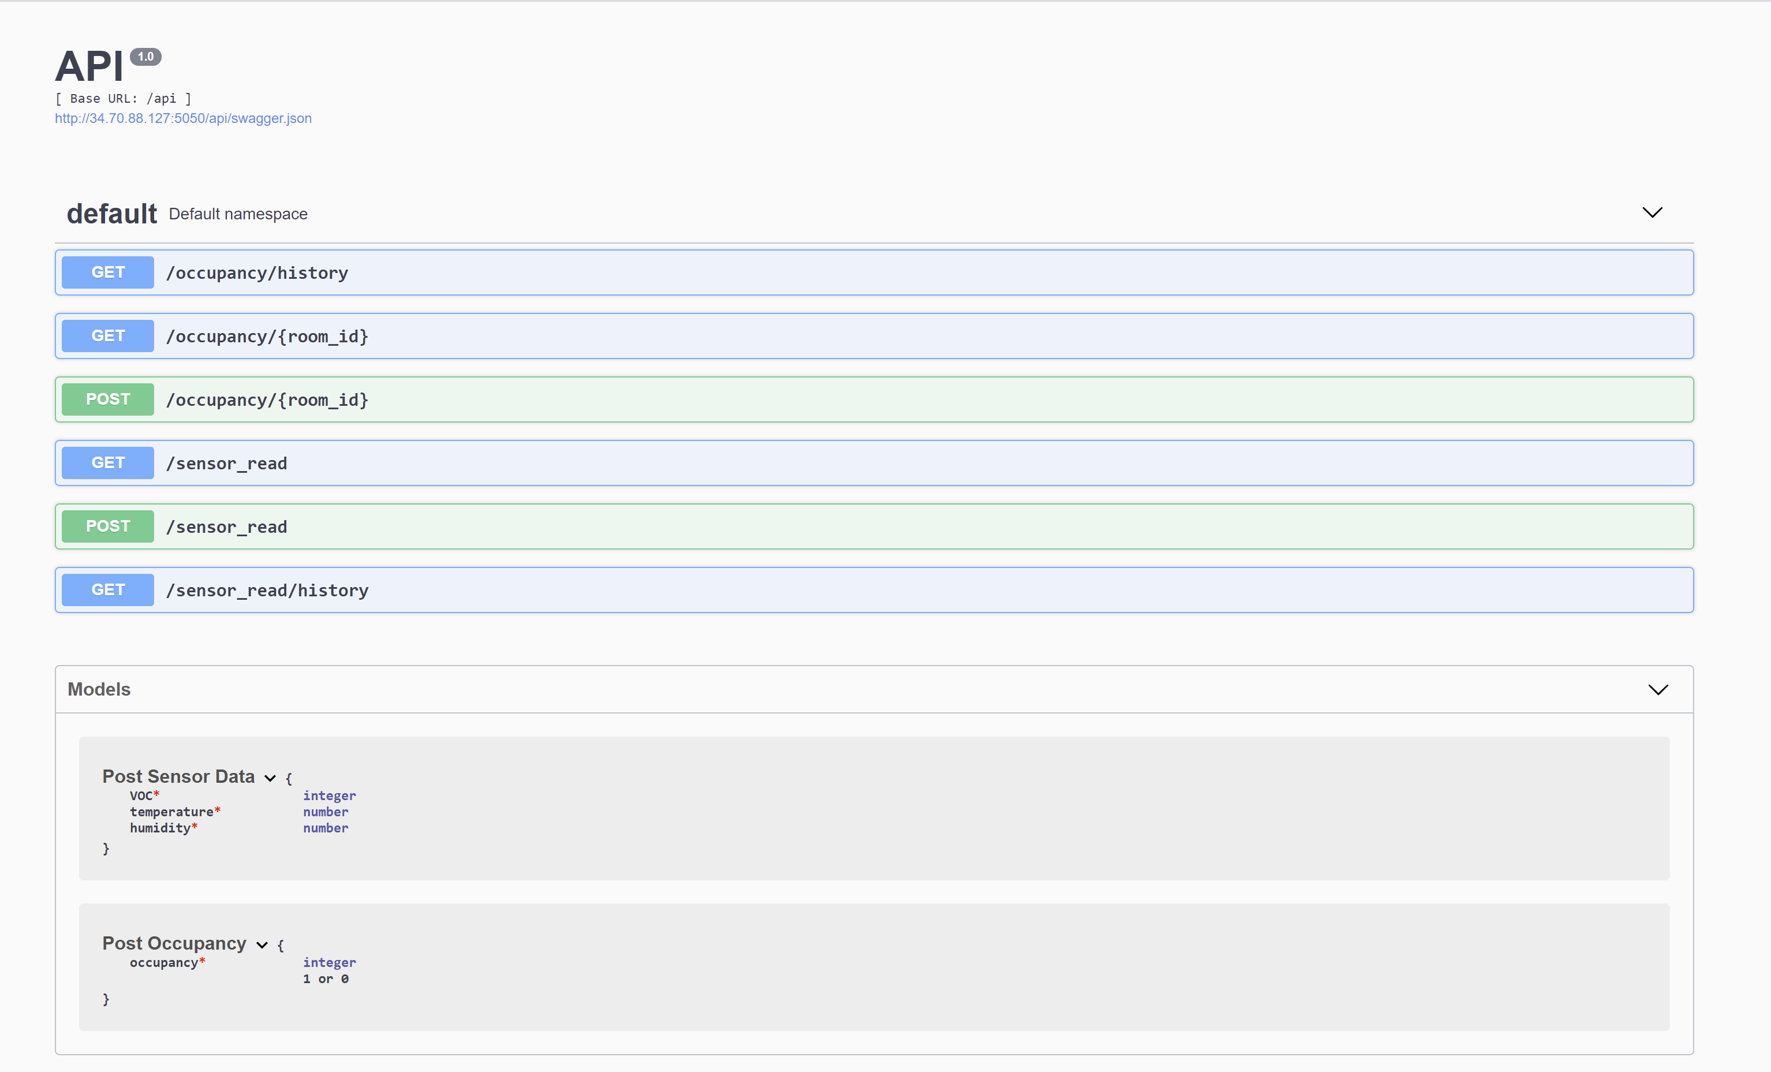Open the swagger.json link
This screenshot has width=1771, height=1072.
(184, 118)
